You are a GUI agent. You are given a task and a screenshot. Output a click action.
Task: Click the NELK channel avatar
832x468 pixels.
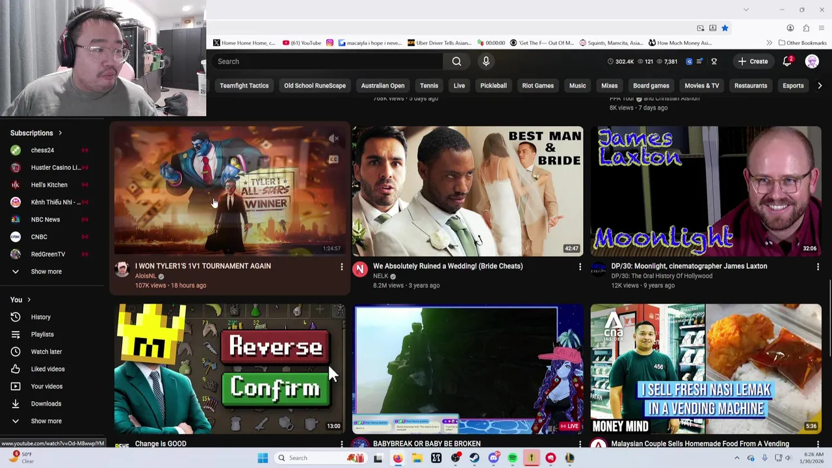coord(359,270)
